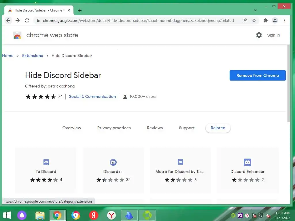Open the Chrome three-dot menu
Viewport: 295px width, 221px height.
pyautogui.click(x=284, y=20)
